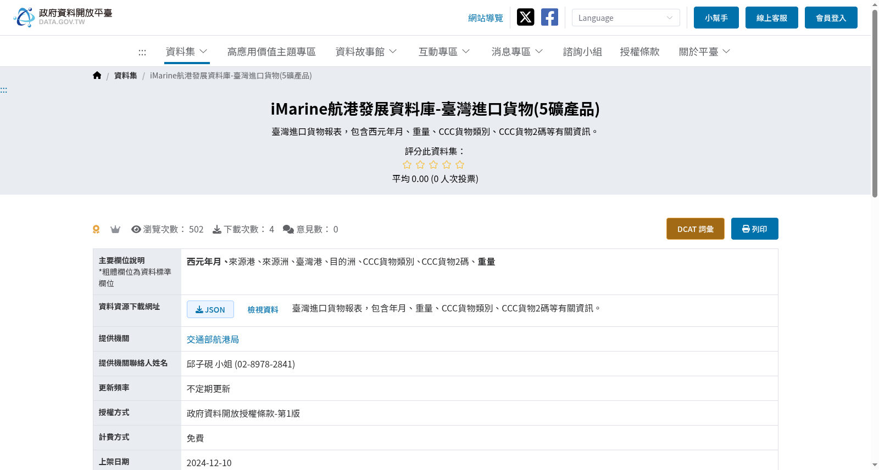Click the download count icon
Screen dimensions: 879x470
coord(217,229)
